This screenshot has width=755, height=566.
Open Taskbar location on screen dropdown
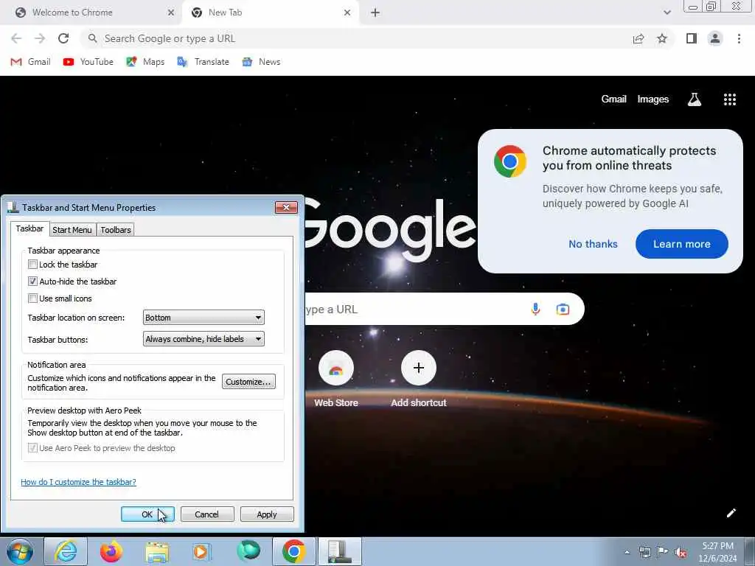tap(203, 318)
